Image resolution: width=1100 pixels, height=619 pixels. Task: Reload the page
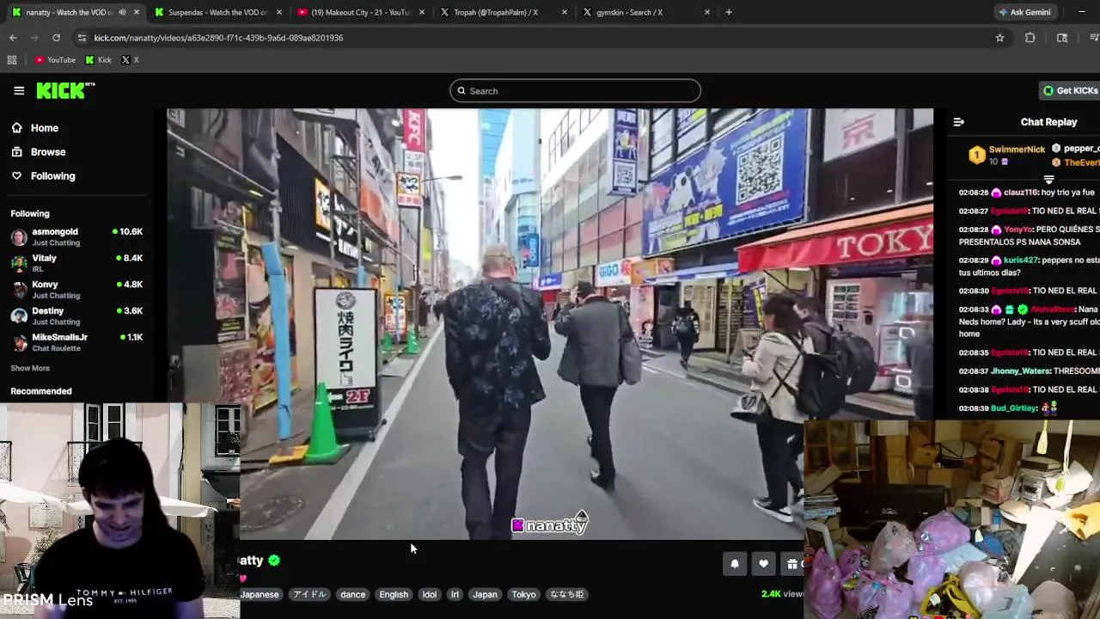pos(56,38)
